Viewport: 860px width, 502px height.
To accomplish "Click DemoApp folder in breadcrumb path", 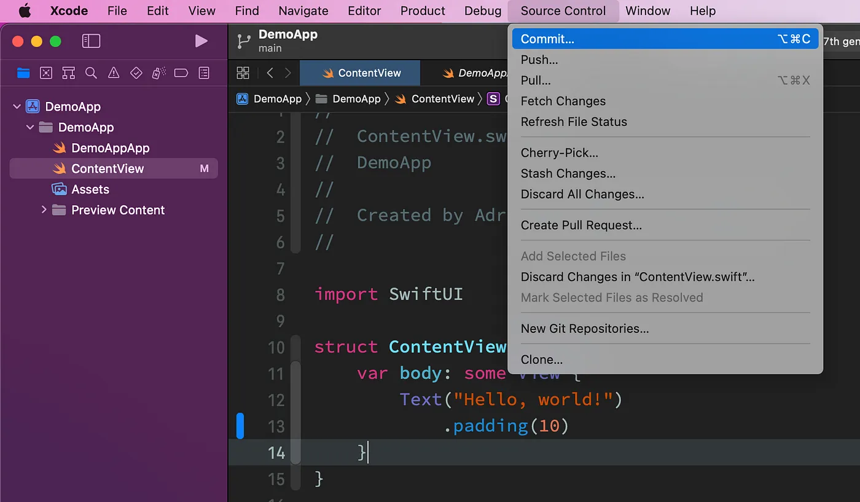I will (356, 99).
